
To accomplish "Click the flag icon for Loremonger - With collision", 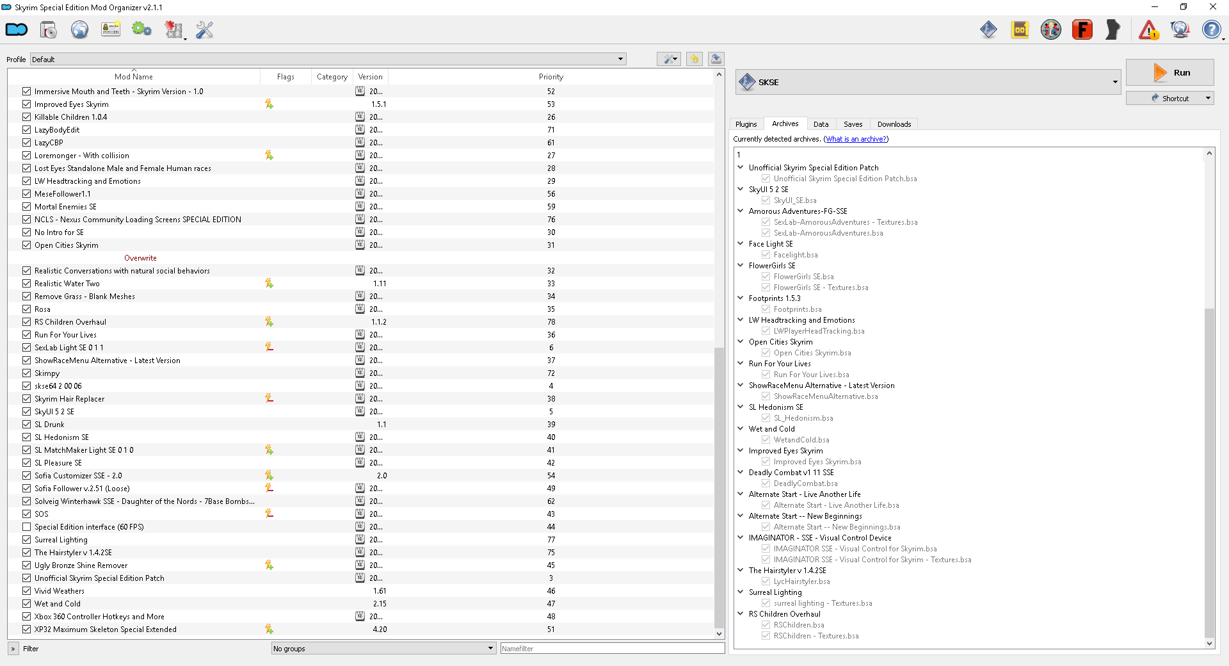I will 269,155.
